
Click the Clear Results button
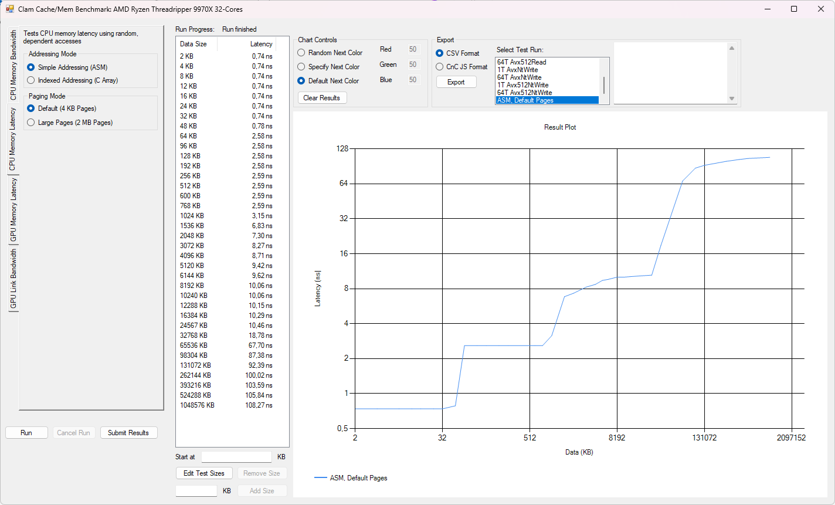(322, 98)
